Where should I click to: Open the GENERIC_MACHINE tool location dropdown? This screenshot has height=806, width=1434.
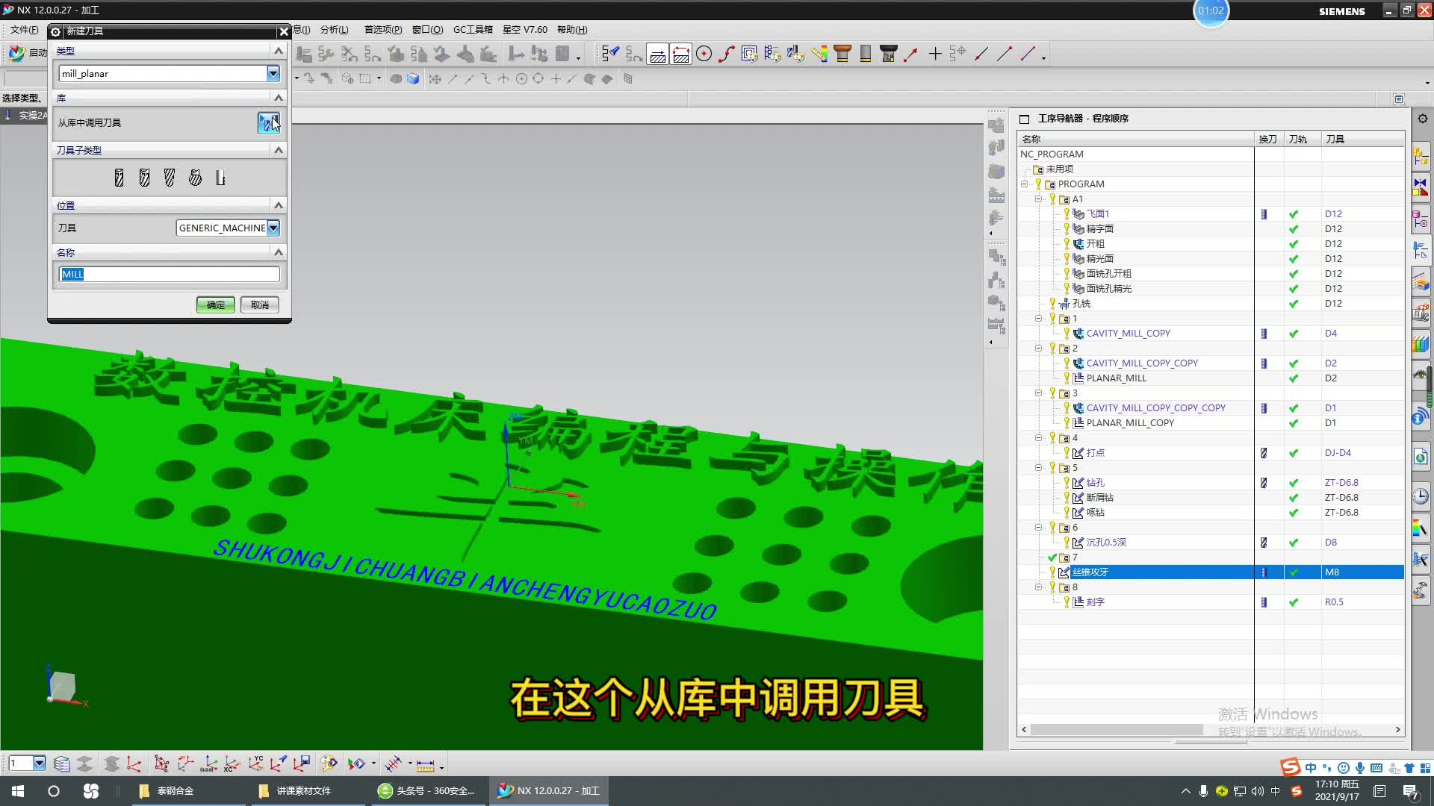(273, 228)
